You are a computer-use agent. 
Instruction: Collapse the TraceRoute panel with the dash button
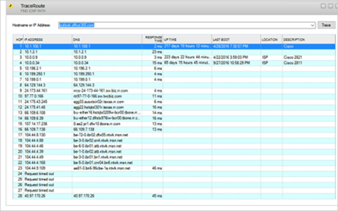click(x=330, y=6)
